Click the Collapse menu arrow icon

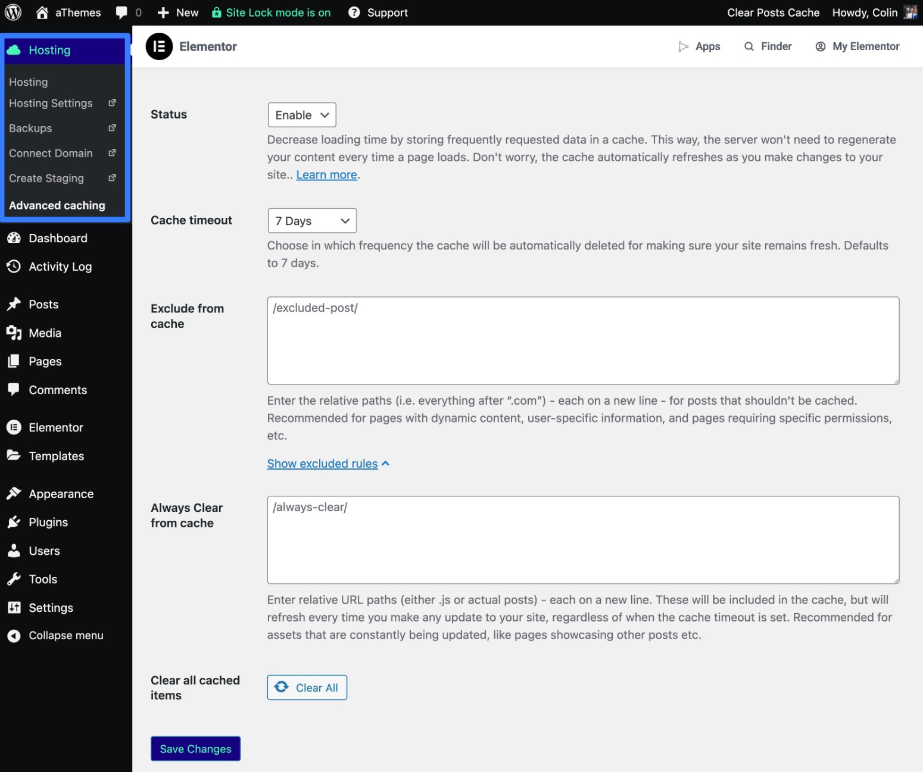point(14,636)
